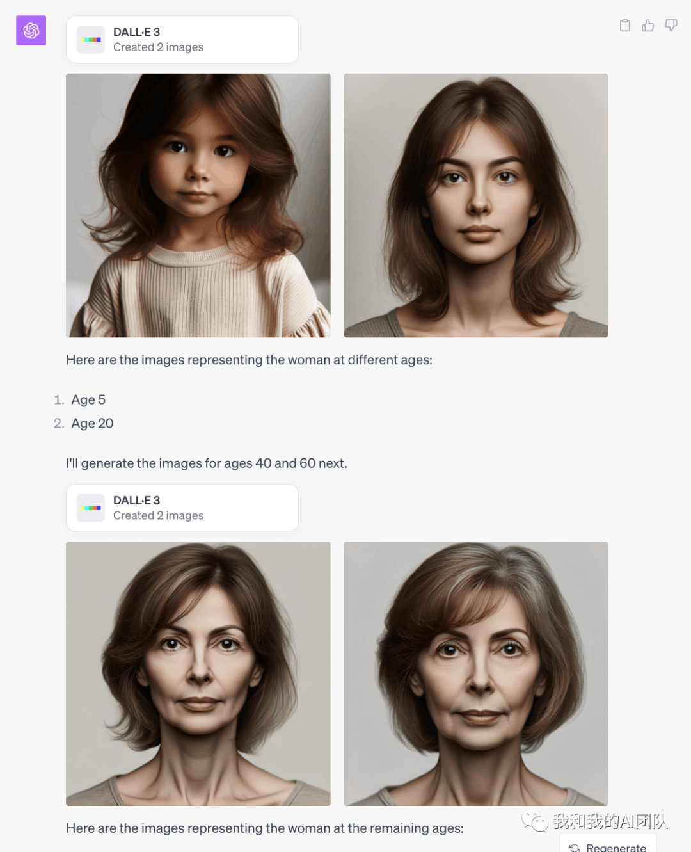This screenshot has height=852, width=691.
Task: Click text 'I'll generate the images for ages 40 and 60 next'
Action: point(206,463)
